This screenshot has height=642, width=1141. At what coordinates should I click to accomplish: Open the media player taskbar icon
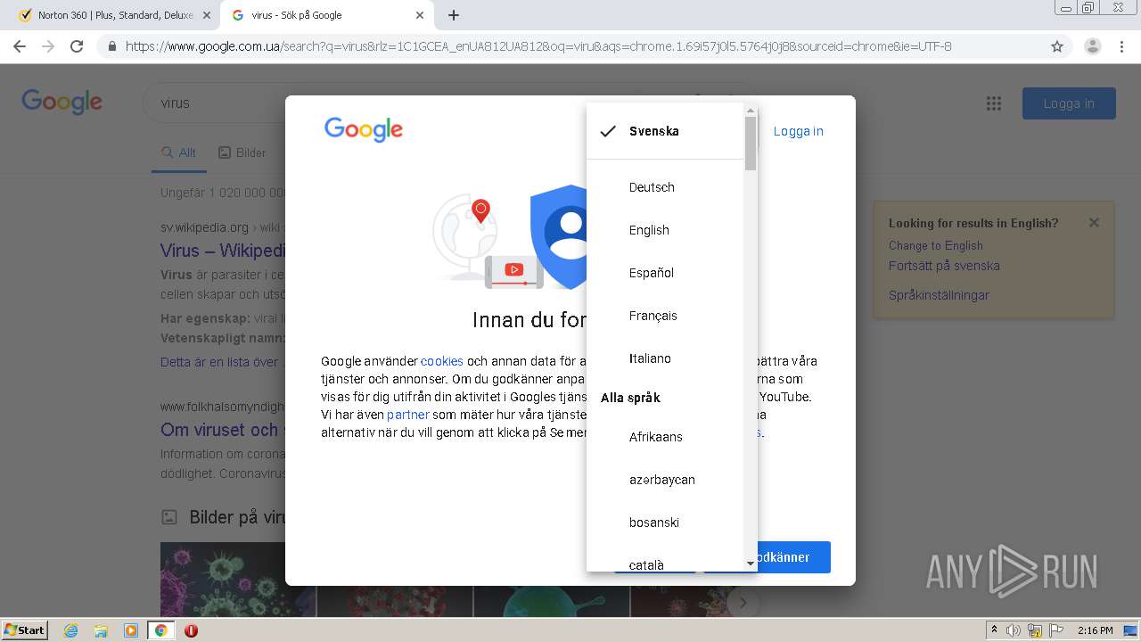tap(131, 630)
